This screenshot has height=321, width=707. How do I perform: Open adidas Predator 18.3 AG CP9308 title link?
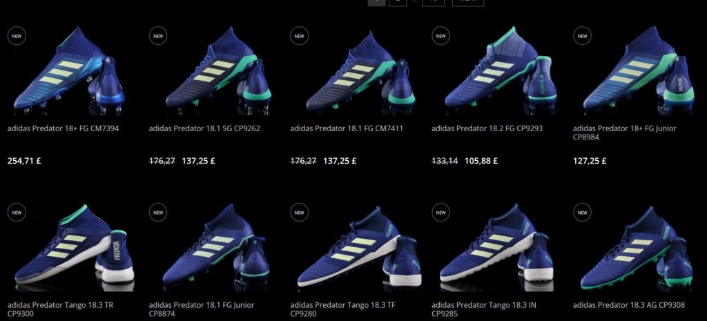click(x=628, y=305)
